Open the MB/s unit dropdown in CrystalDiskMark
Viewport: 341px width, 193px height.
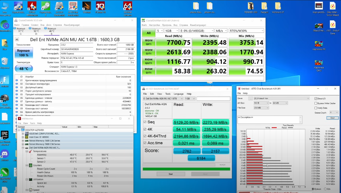221,31
